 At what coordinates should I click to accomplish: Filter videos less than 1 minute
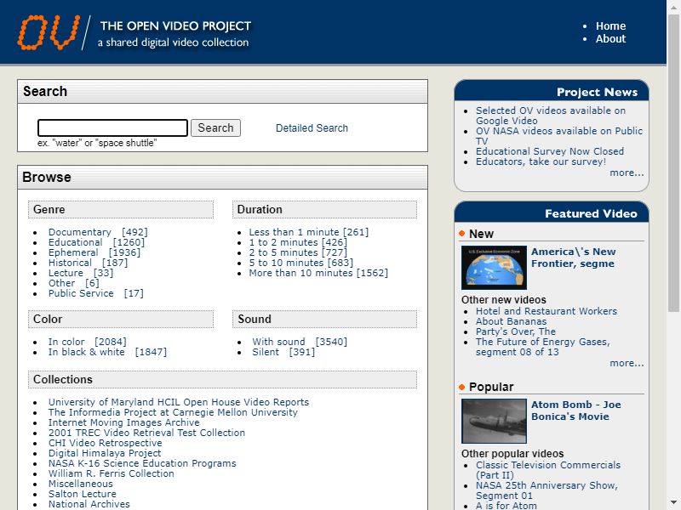(x=308, y=232)
